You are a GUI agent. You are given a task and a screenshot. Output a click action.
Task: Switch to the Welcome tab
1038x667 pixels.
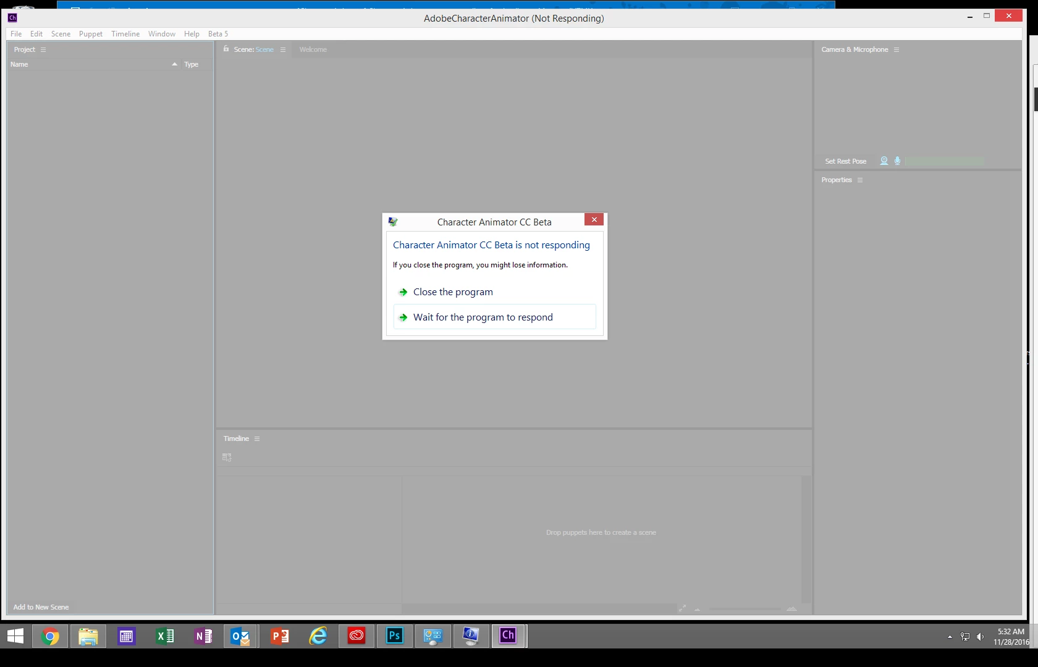coord(313,49)
